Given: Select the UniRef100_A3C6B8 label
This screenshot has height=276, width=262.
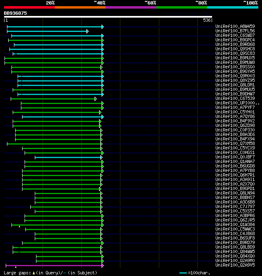Looking at the screenshot, I should 235,202.
